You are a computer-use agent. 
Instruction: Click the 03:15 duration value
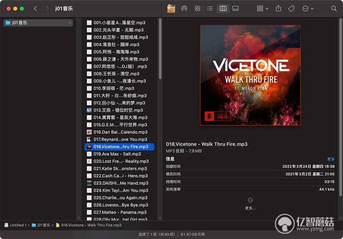pyautogui.click(x=330, y=182)
